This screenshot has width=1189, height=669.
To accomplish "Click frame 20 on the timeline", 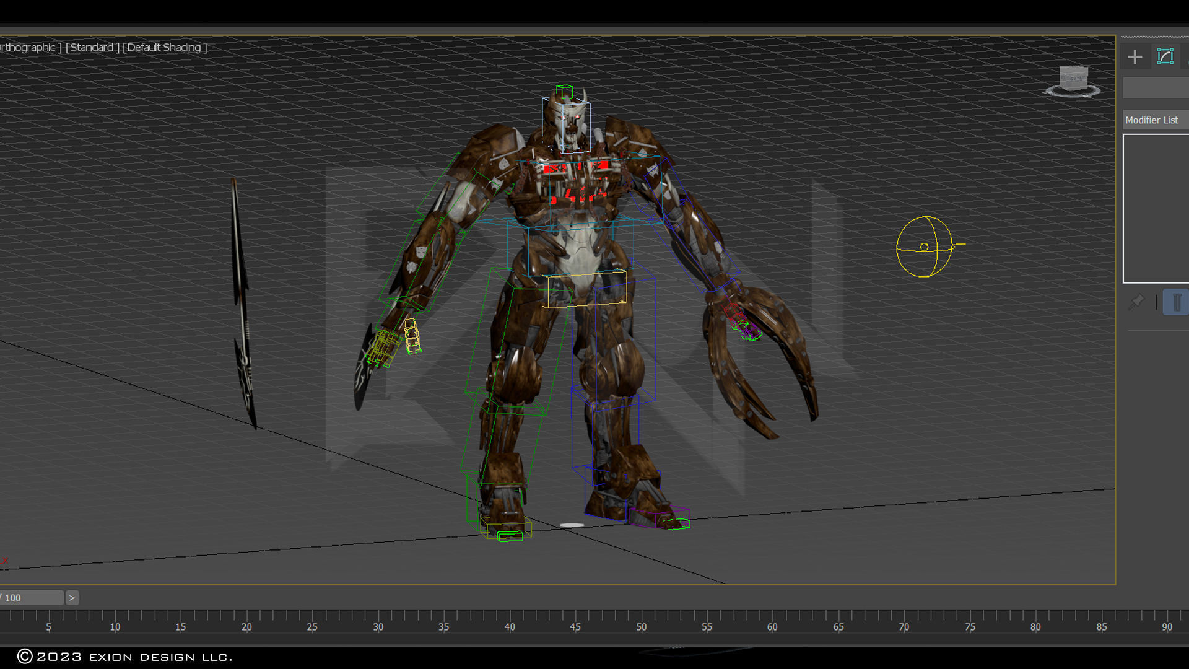I will [246, 627].
